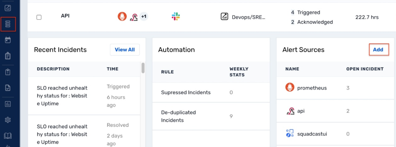Open the book documentation icon in sidebar
396x147 pixels.
[x=8, y=136]
